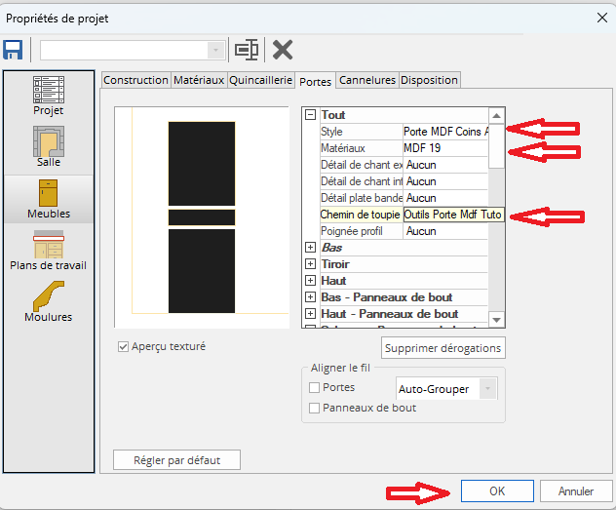Viewport: 616px width, 510px height.
Task: Expand the Bas group
Action: (310, 247)
